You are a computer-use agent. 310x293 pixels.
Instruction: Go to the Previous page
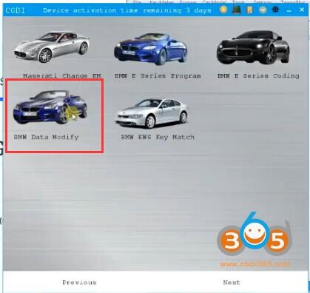click(79, 283)
